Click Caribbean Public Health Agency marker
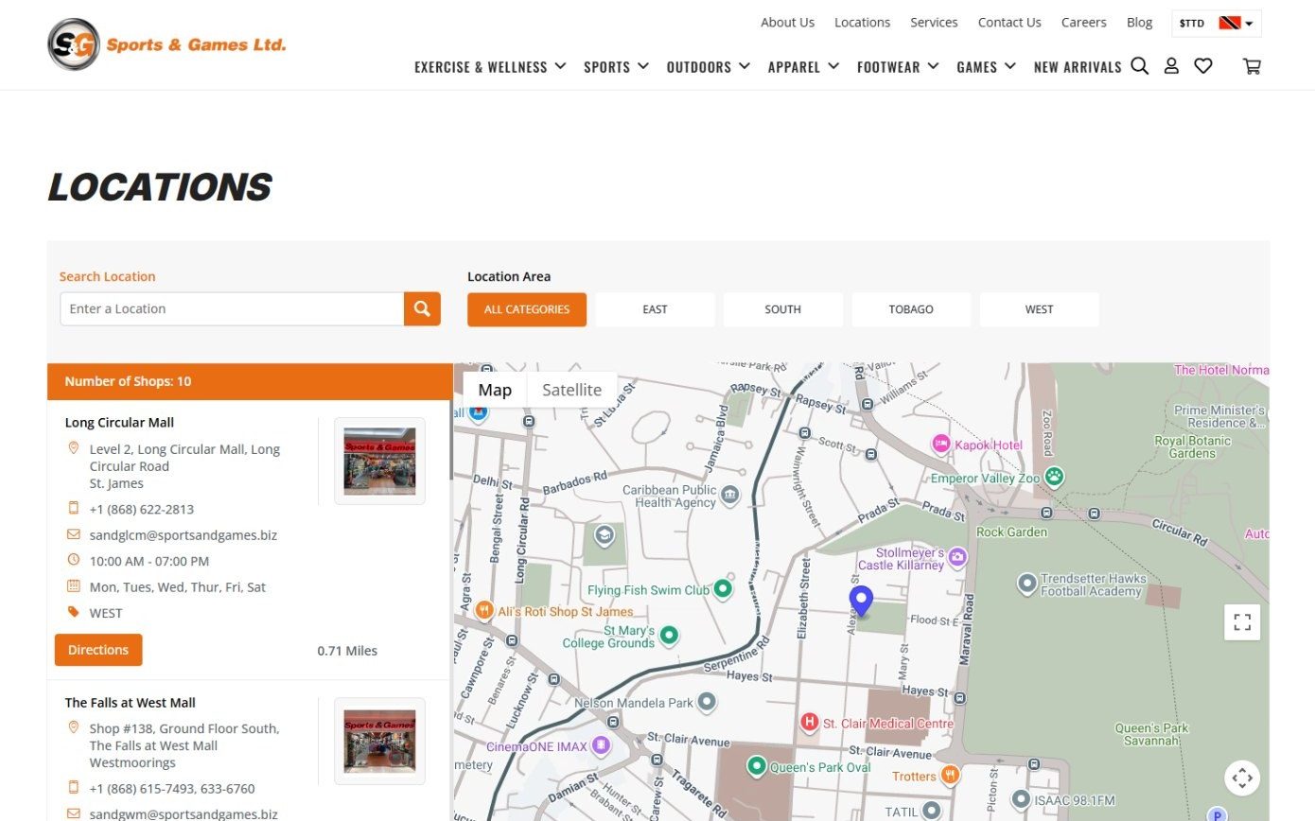This screenshot has height=821, width=1315. [729, 495]
